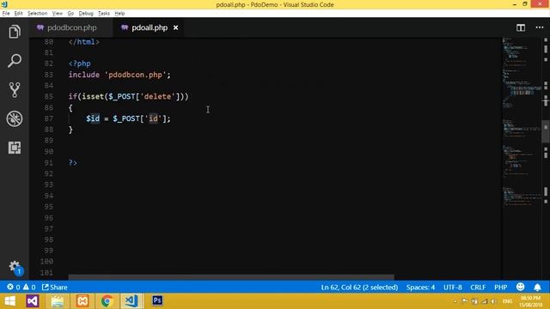This screenshot has width=550, height=309.
Task: Open the editor More Actions menu
Action: click(540, 27)
